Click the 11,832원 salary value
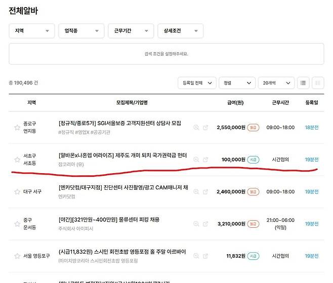Viewport: 333px width, 283px height. [x=236, y=256]
